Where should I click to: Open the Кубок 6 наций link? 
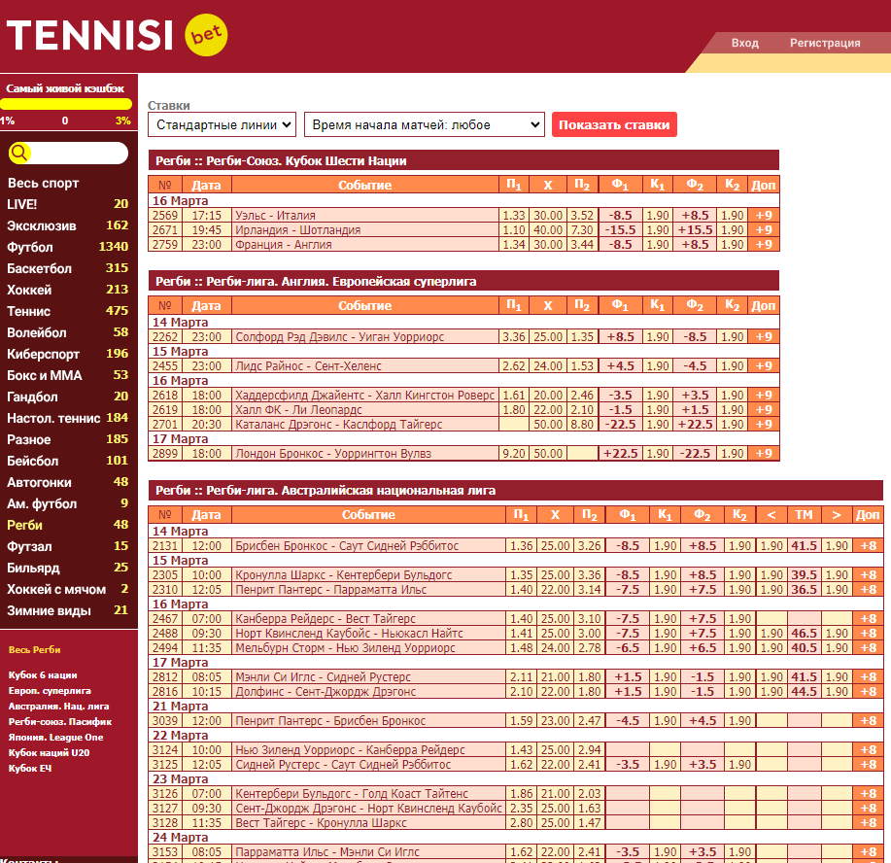click(43, 674)
